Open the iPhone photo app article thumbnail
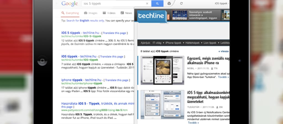Image resolution: width=283 pixels, height=124 pixels. tap(162, 70)
